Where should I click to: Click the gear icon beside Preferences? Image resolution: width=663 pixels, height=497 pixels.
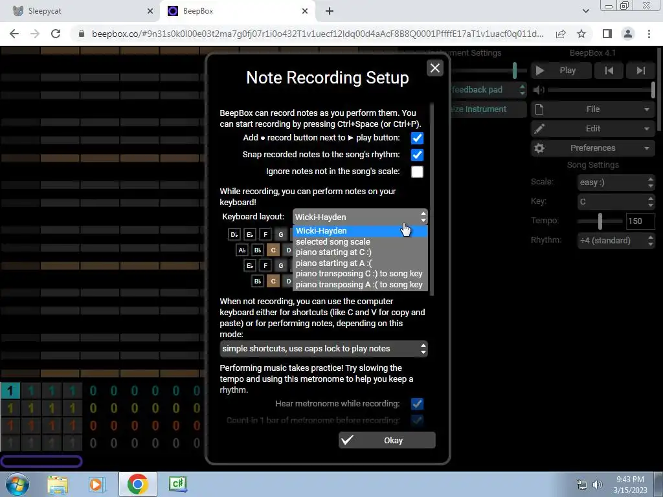point(539,148)
